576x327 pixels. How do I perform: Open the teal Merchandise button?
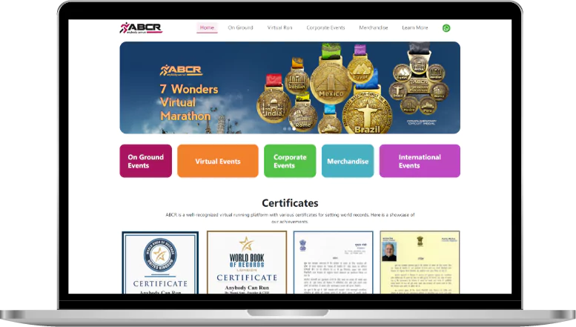click(x=348, y=161)
